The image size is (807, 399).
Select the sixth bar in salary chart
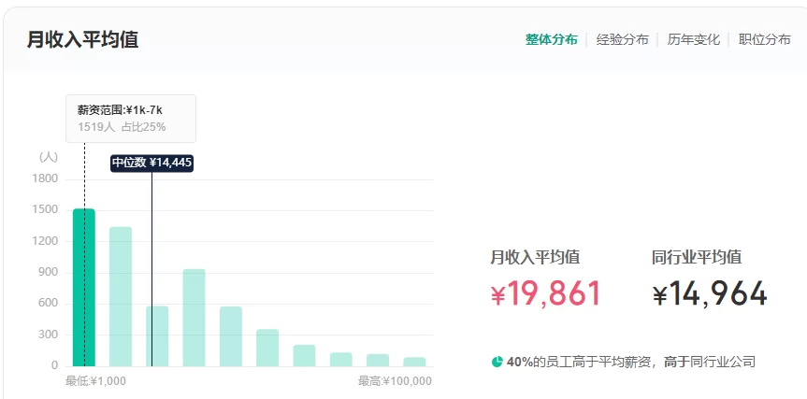click(x=267, y=348)
